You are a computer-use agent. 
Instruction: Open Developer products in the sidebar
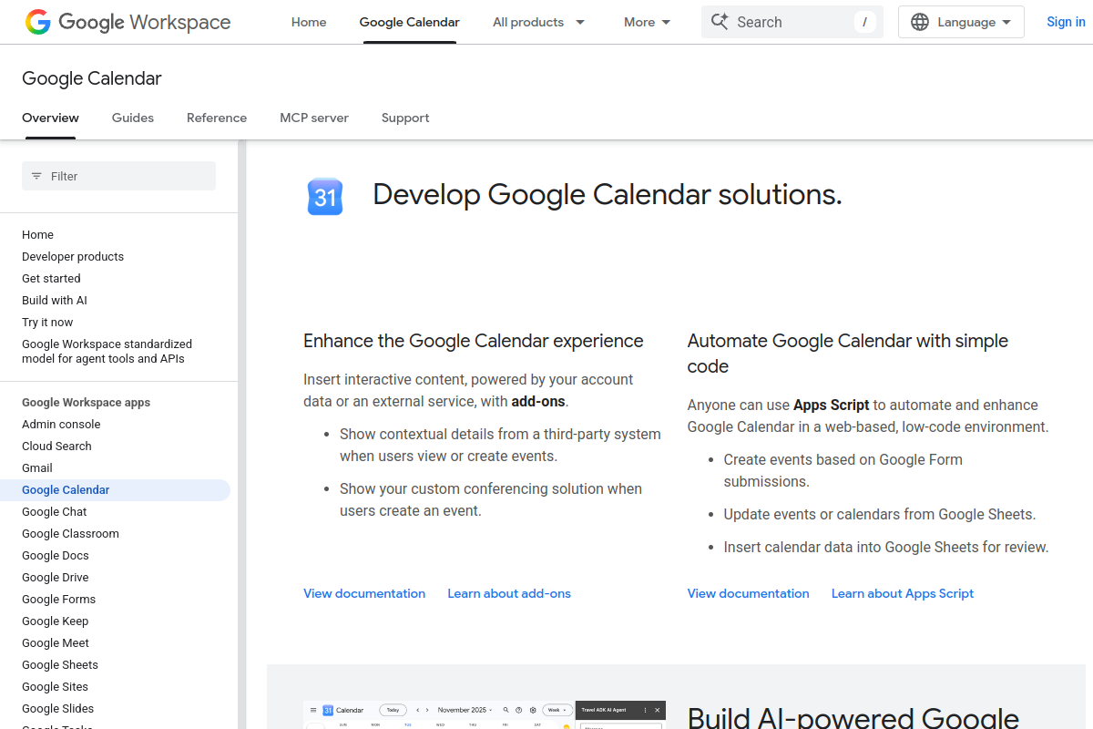point(73,256)
